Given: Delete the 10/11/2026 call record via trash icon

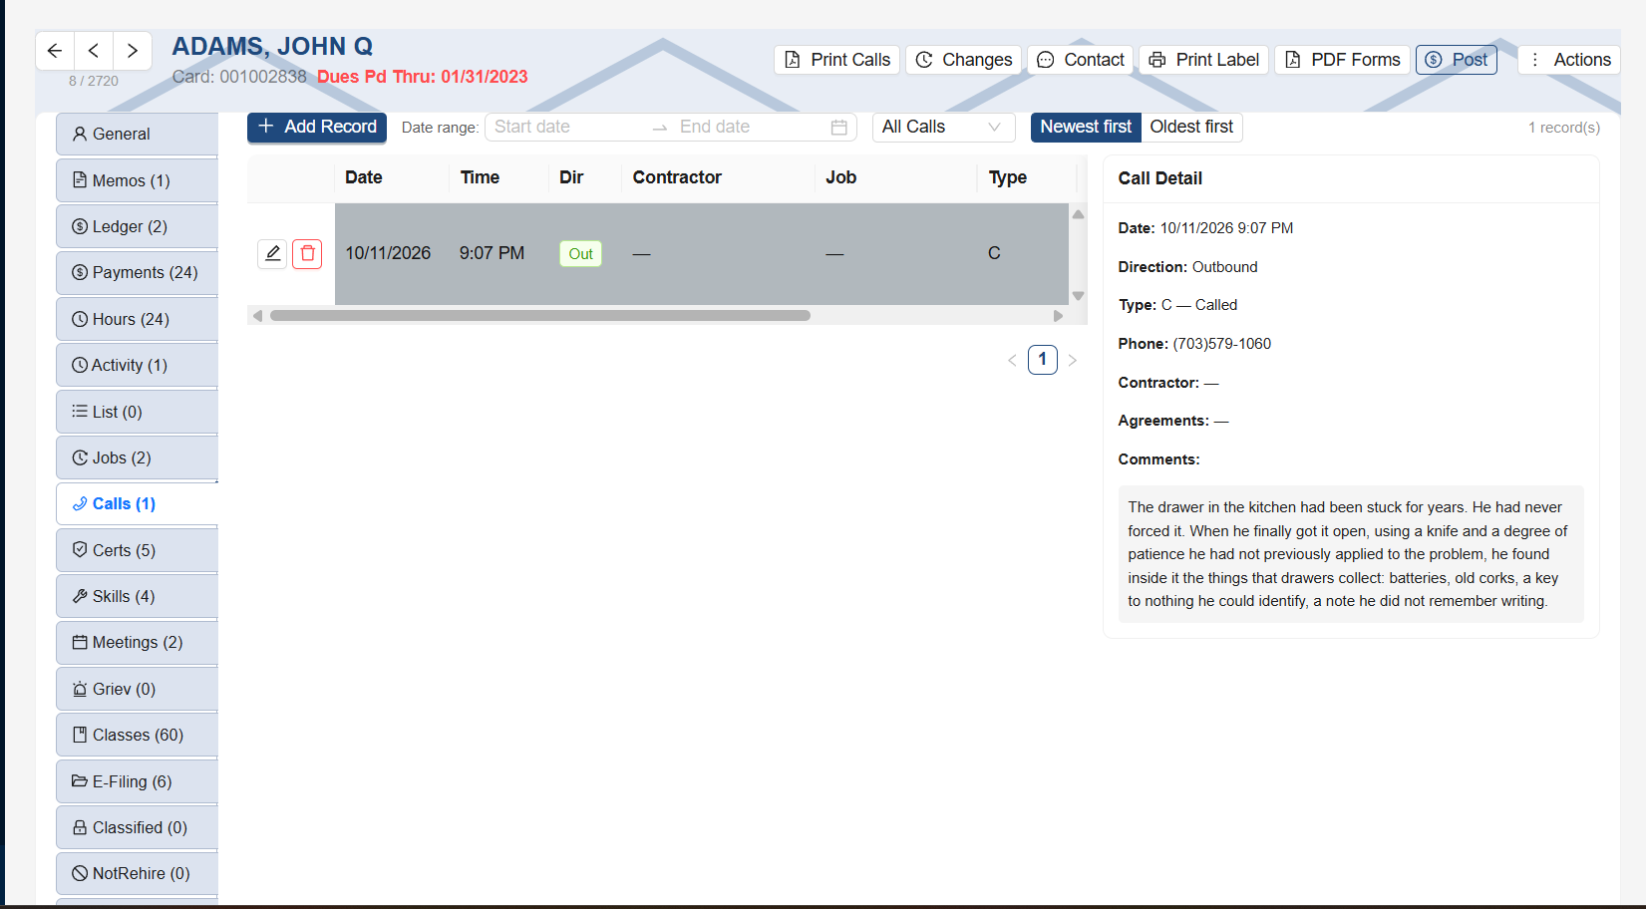Looking at the screenshot, I should (307, 253).
